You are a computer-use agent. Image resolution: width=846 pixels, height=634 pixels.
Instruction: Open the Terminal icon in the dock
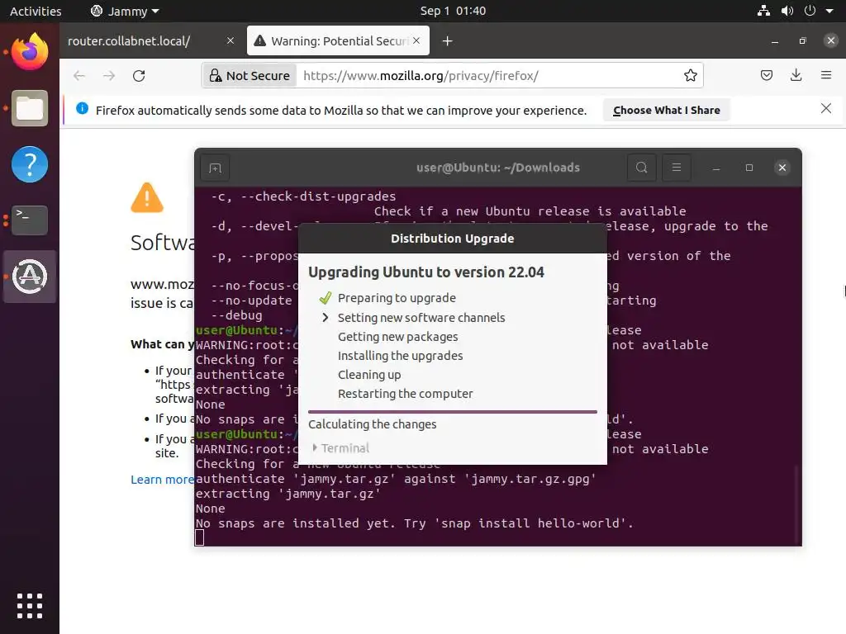point(30,220)
